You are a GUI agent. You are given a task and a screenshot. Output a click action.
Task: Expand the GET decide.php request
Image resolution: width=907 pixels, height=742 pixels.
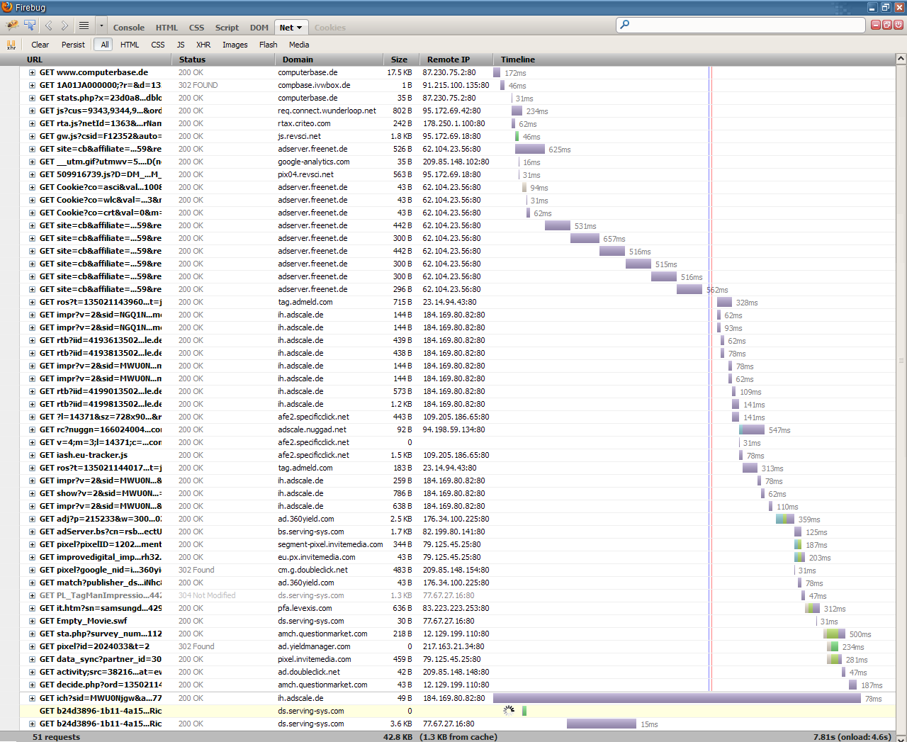(32, 685)
